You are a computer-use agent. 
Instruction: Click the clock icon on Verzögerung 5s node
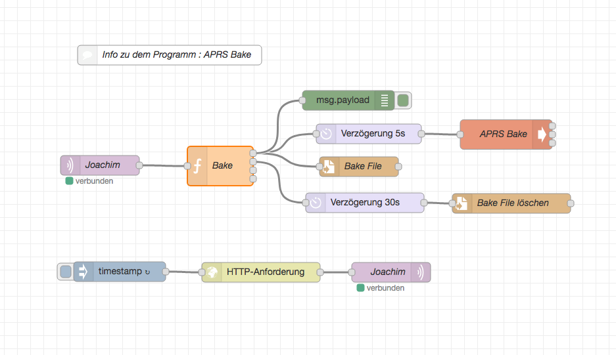[326, 134]
